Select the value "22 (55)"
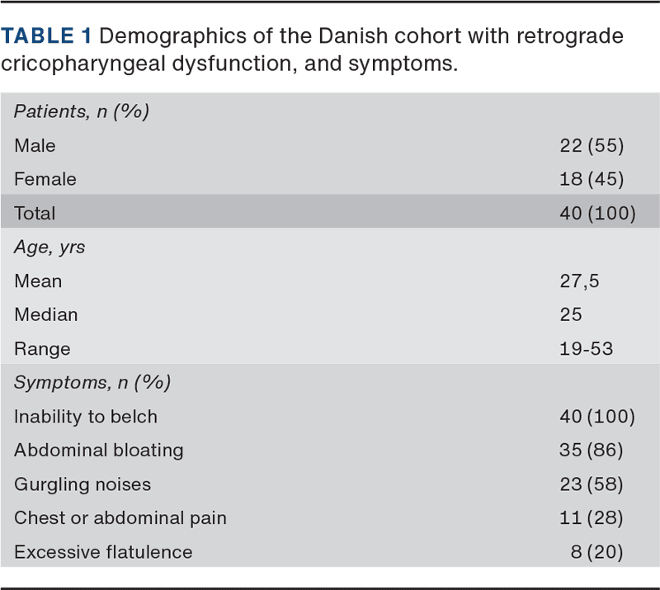Screen dimensions: 660x590 point(592,145)
